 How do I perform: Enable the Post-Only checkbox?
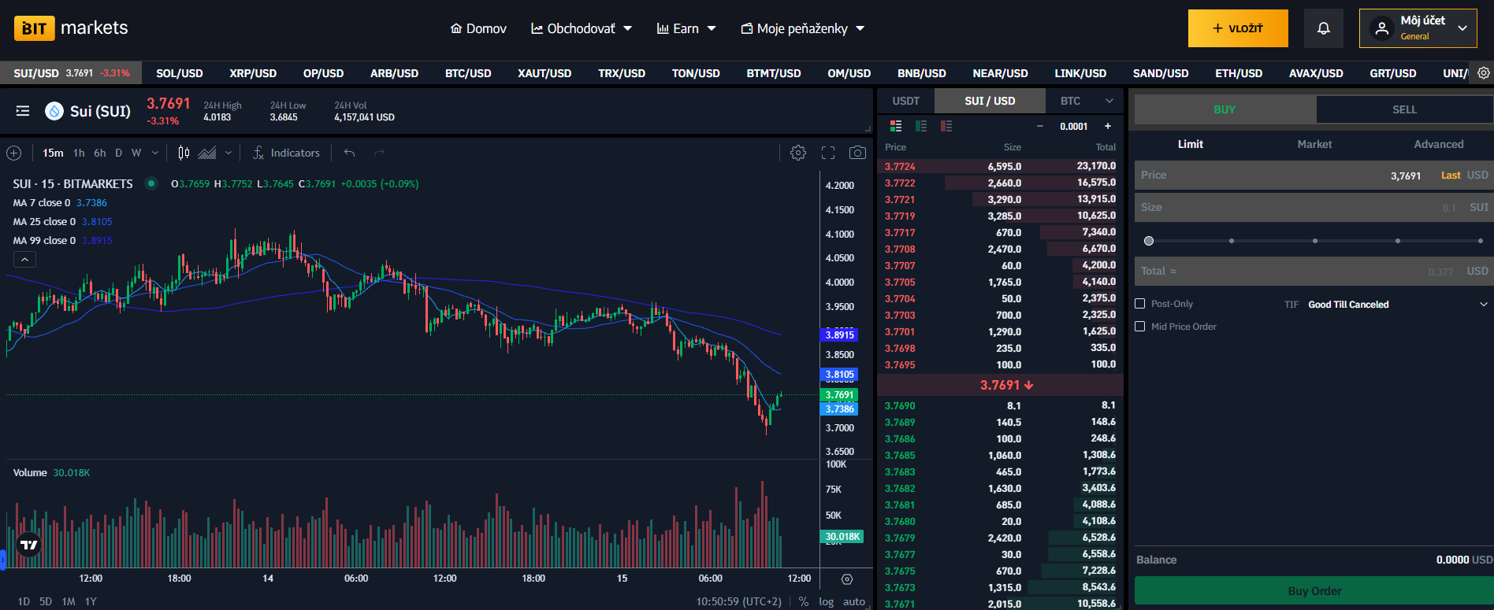click(1139, 304)
